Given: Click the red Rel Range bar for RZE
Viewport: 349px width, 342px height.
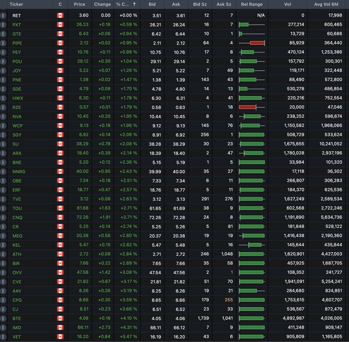Looking at the screenshot, I should pyautogui.click(x=247, y=107).
